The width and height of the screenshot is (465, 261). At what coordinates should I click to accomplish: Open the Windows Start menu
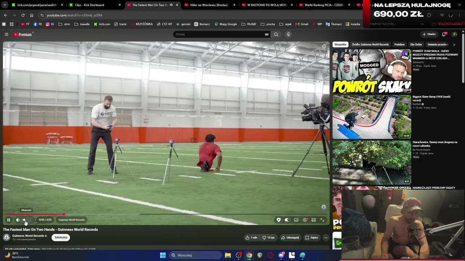coord(163,255)
